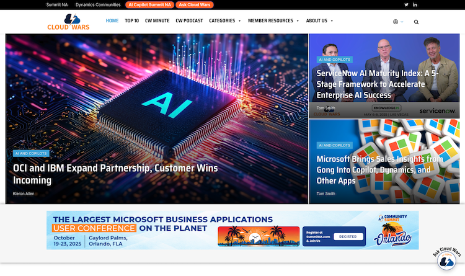
Task: Open the Categories menu
Action: [x=222, y=20]
